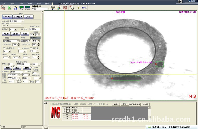Click the yellow question mark help icon

tap(78, 8)
